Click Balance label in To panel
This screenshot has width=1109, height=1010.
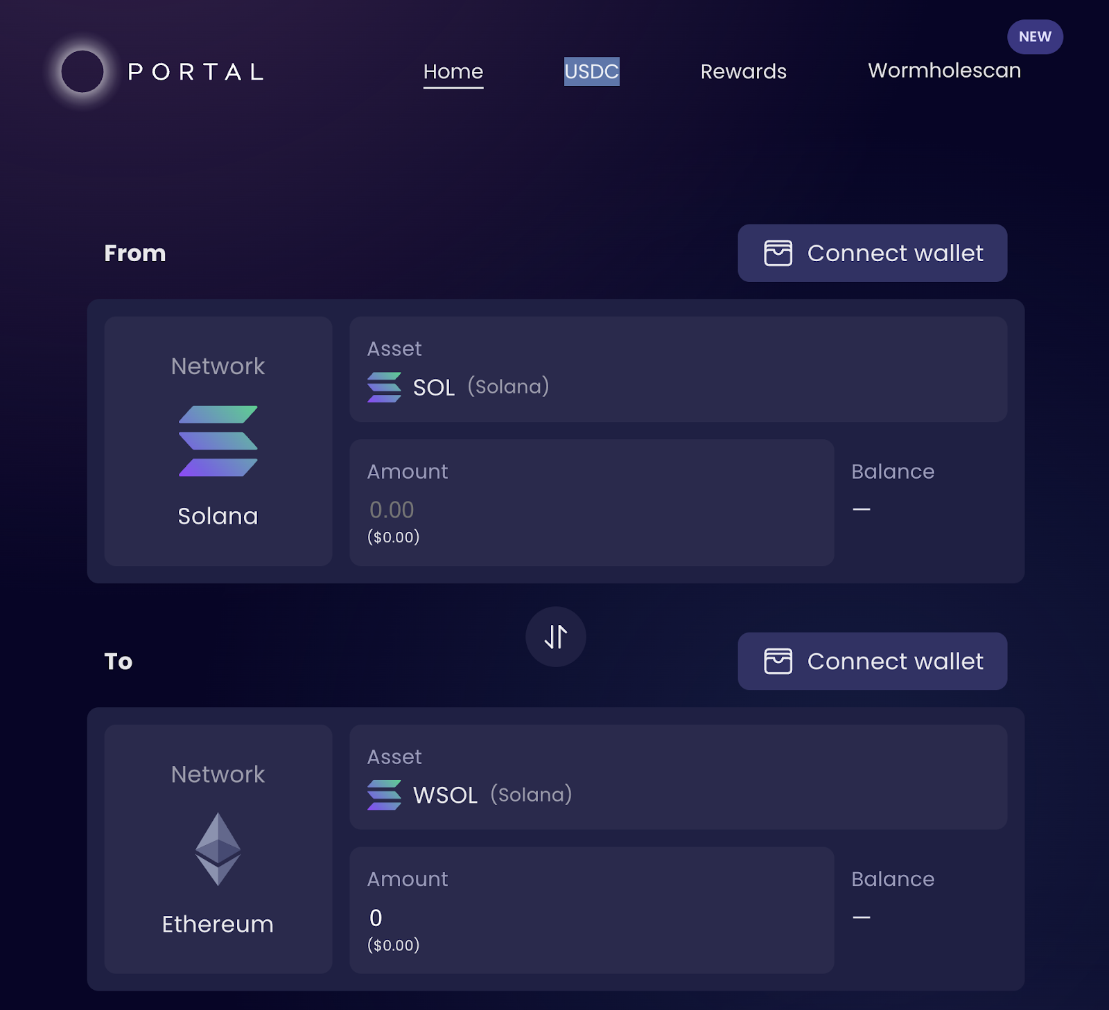(x=893, y=879)
